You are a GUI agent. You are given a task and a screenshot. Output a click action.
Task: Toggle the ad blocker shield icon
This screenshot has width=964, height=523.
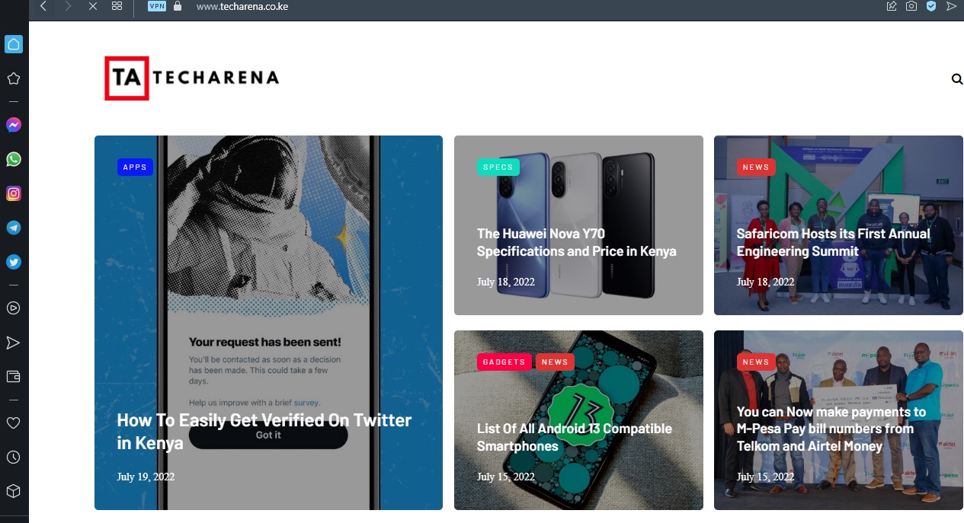(x=931, y=6)
